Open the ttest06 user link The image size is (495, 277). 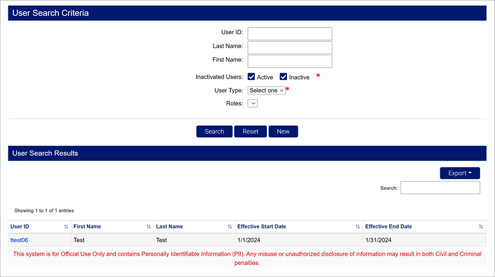coord(19,240)
